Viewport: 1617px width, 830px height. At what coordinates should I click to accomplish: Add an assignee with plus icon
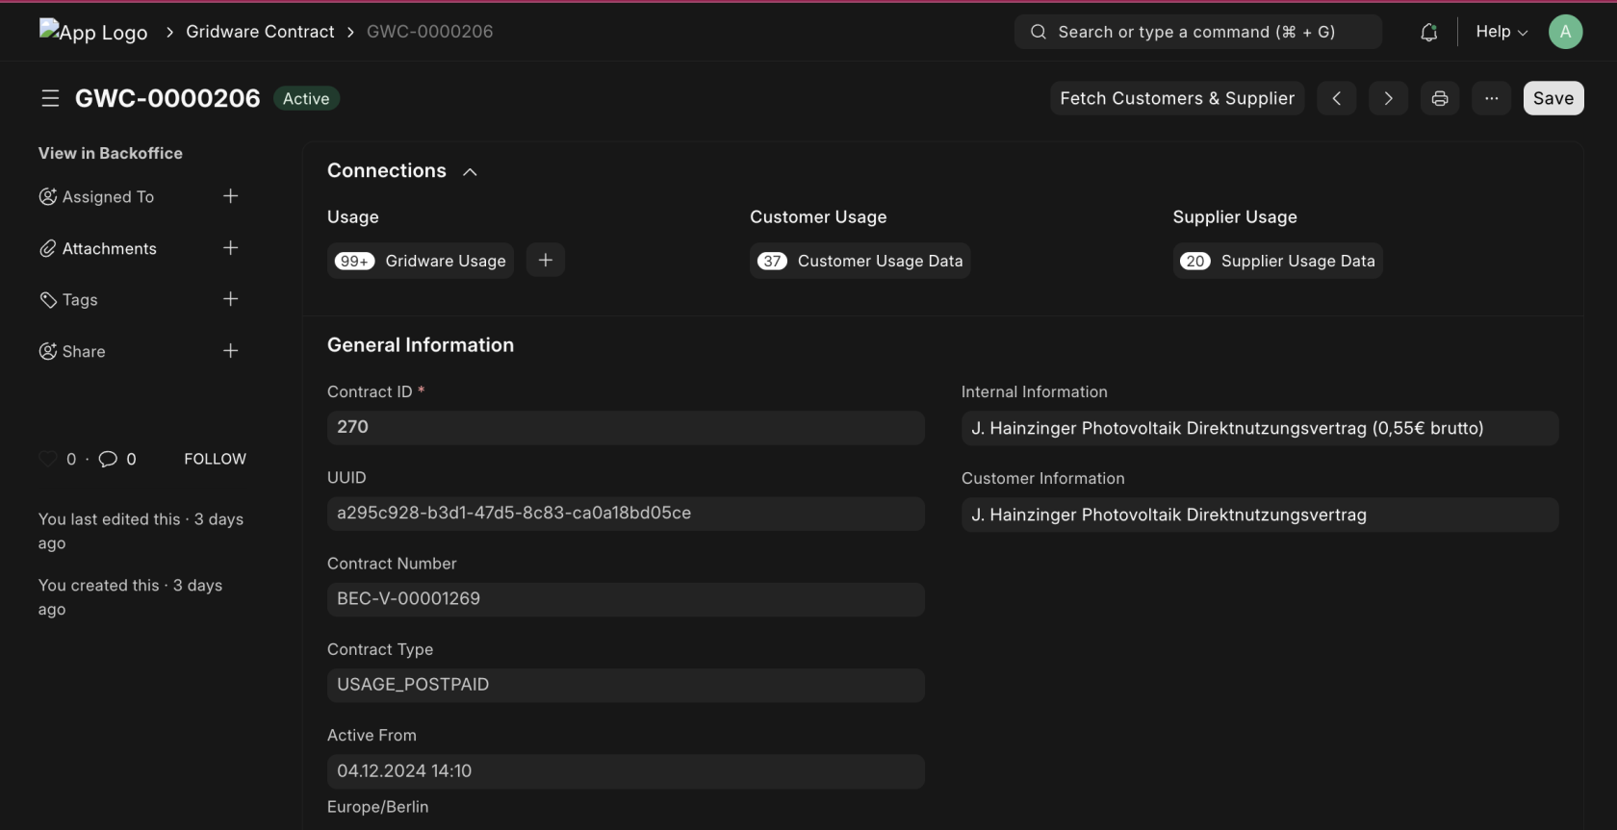(x=231, y=196)
